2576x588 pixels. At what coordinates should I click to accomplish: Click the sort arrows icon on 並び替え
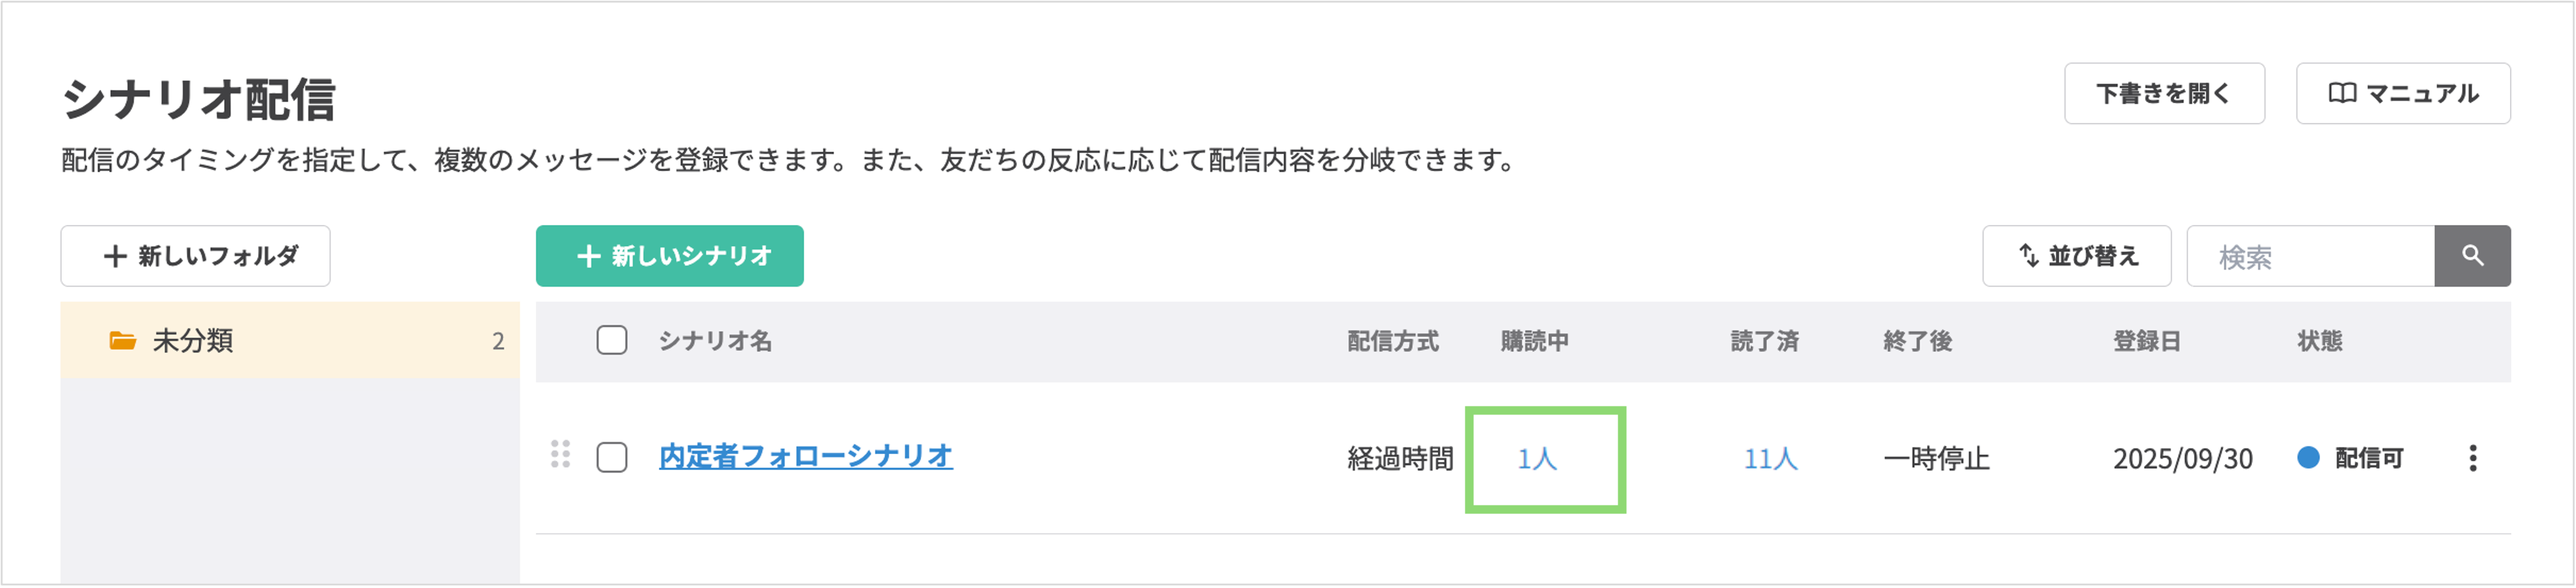click(x=2028, y=256)
